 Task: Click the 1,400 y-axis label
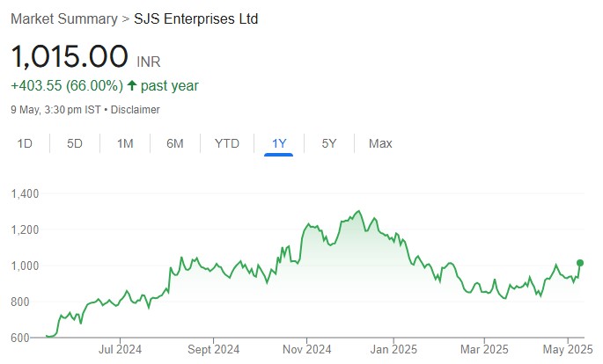click(25, 193)
